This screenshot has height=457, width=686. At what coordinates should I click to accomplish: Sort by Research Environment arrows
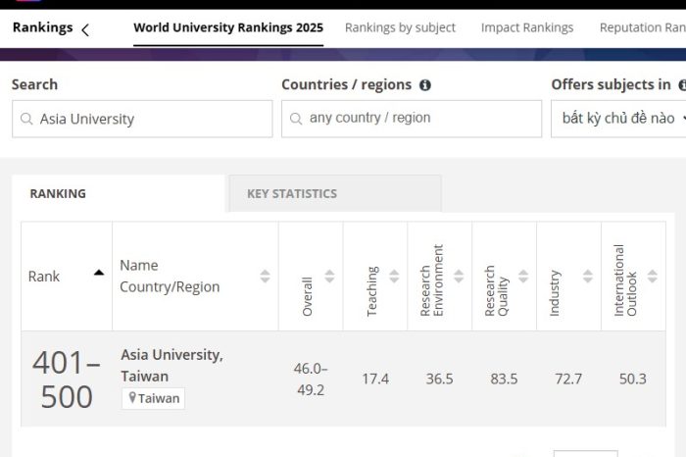[x=459, y=277]
